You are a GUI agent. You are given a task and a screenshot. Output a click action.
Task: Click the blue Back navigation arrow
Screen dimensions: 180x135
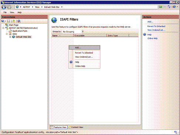click(x=4, y=7)
